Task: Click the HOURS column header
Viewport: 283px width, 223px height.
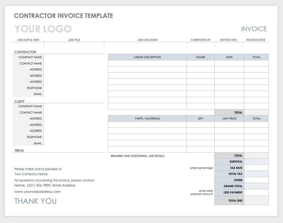Action: pyautogui.click(x=201, y=57)
